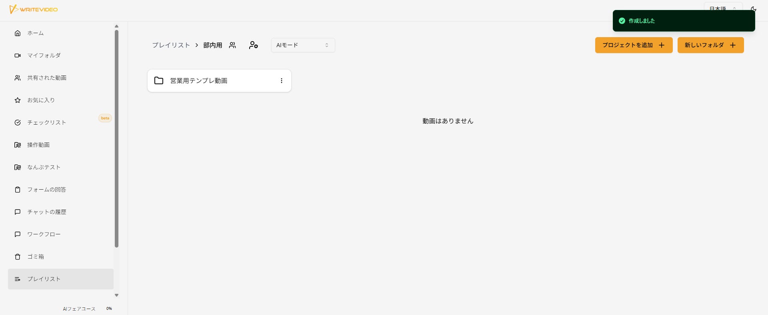Screen dimensions: 768x315
Task: Click the 操作動画 sidebar icon
Action: pos(18,145)
